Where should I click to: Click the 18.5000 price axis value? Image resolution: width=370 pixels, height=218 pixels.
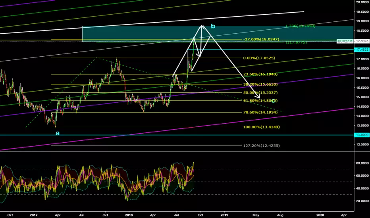(362, 31)
